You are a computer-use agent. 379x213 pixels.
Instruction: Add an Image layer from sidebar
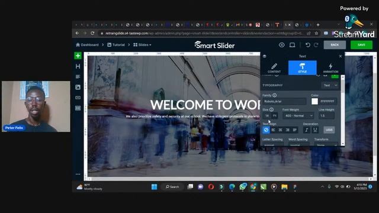[x=78, y=87]
